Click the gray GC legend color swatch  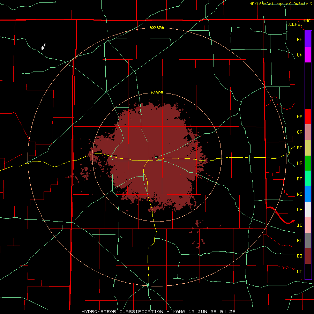click(x=308, y=240)
